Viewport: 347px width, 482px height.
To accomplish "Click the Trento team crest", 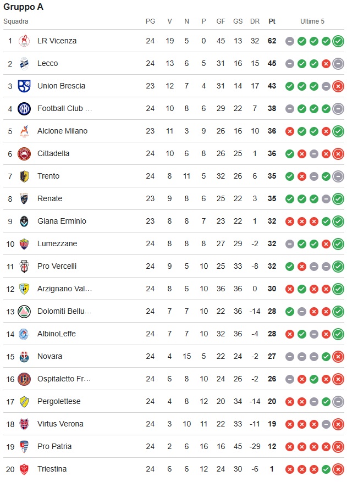I will click(24, 176).
